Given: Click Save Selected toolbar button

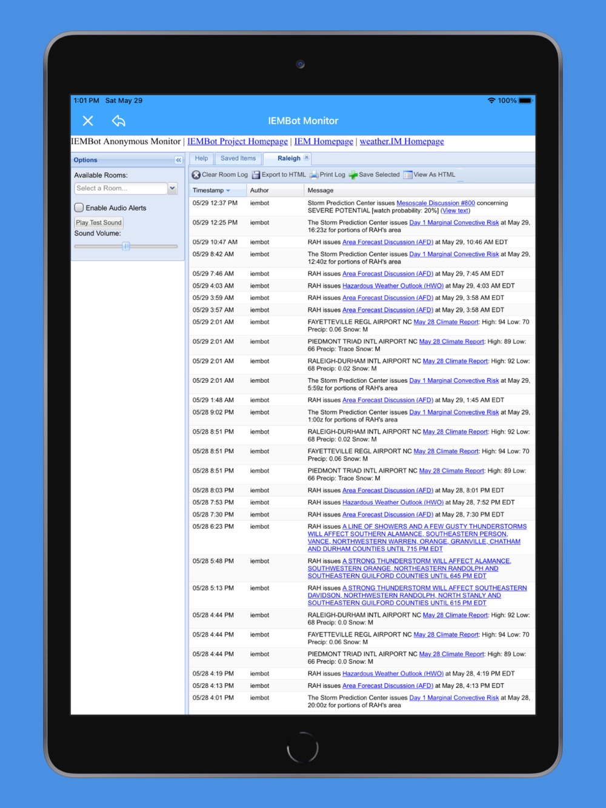Looking at the screenshot, I should point(374,174).
